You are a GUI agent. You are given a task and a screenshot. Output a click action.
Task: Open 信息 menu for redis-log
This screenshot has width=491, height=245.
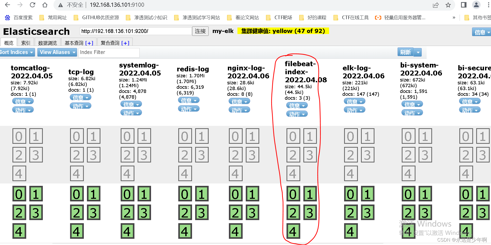pyautogui.click(x=189, y=100)
